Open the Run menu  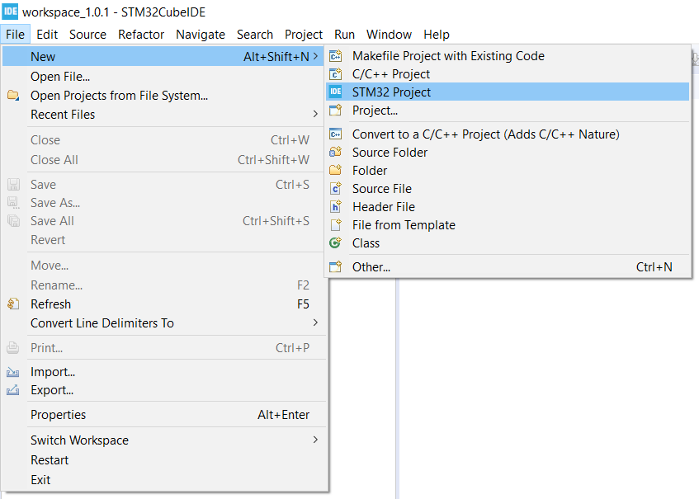[345, 35]
